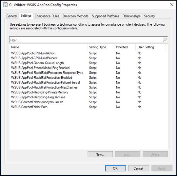Close the Properties dialog with the X

coord(172,5)
